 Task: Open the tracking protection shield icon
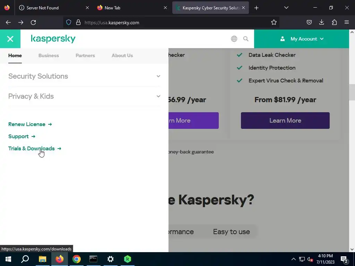(69, 23)
